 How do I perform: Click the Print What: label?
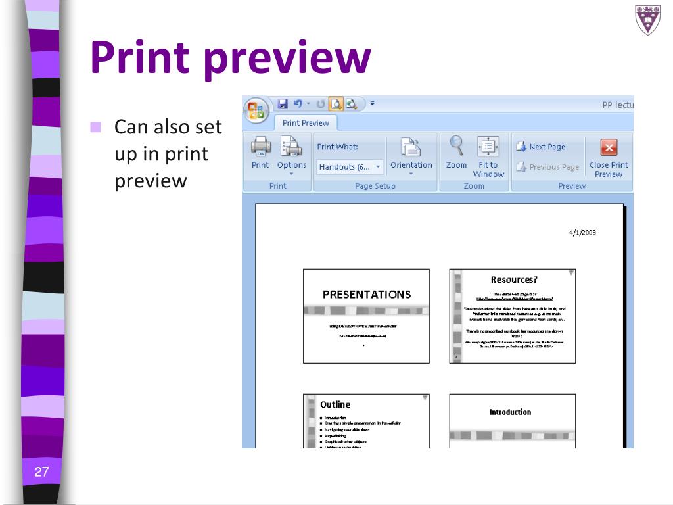pos(337,147)
